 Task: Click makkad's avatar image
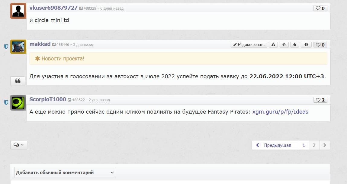click(x=18, y=47)
